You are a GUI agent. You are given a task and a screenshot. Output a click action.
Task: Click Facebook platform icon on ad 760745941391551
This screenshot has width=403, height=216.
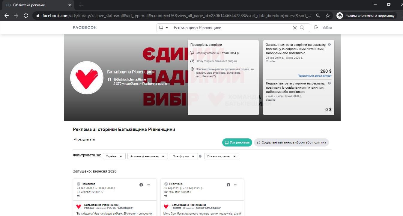[228, 185]
